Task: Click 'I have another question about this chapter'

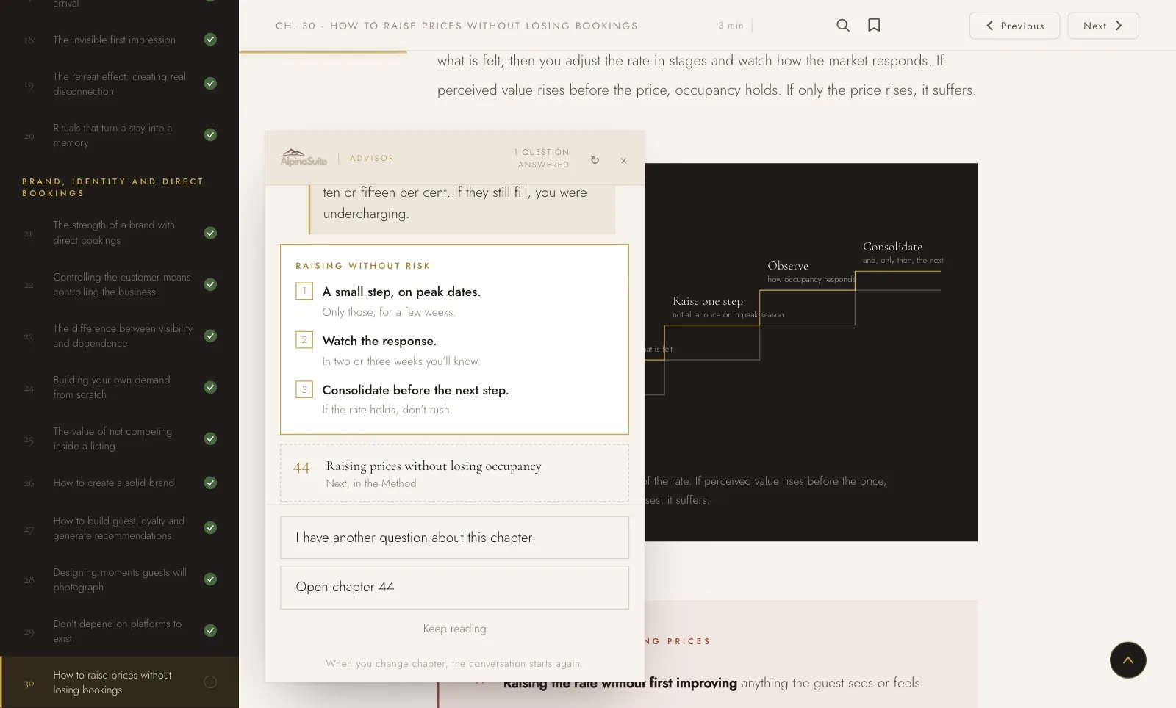Action: coord(454,538)
